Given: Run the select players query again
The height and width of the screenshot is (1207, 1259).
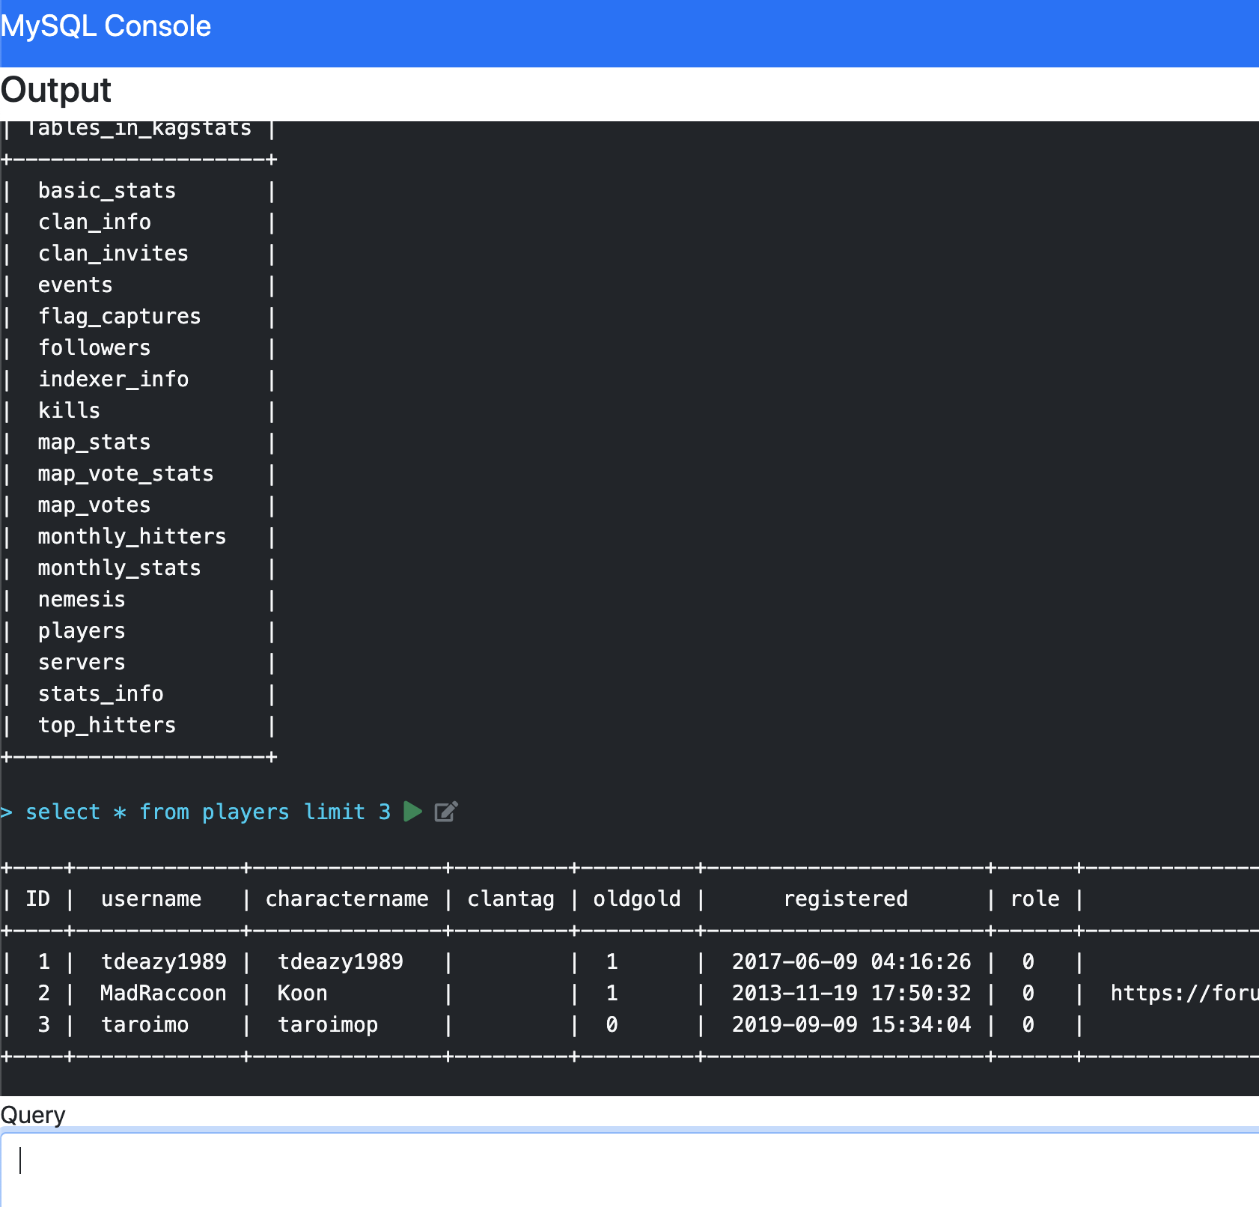Looking at the screenshot, I should 412,812.
